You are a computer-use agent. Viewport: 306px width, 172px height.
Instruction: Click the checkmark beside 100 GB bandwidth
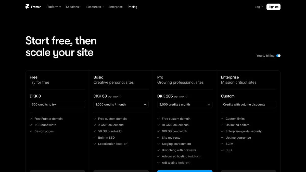pyautogui.click(x=159, y=131)
